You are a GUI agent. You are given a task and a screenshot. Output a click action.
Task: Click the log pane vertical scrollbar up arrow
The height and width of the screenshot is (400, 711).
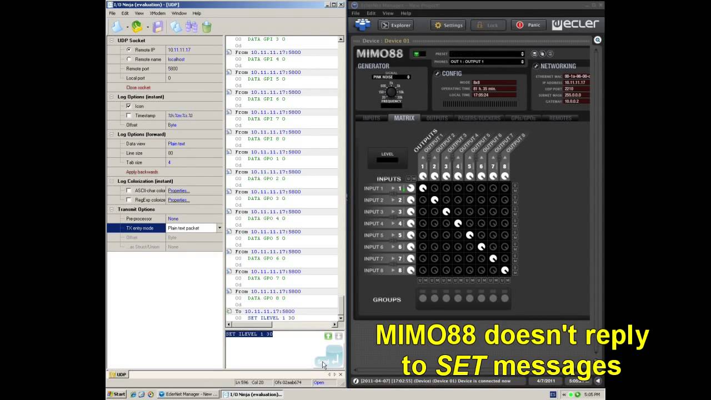pyautogui.click(x=341, y=40)
